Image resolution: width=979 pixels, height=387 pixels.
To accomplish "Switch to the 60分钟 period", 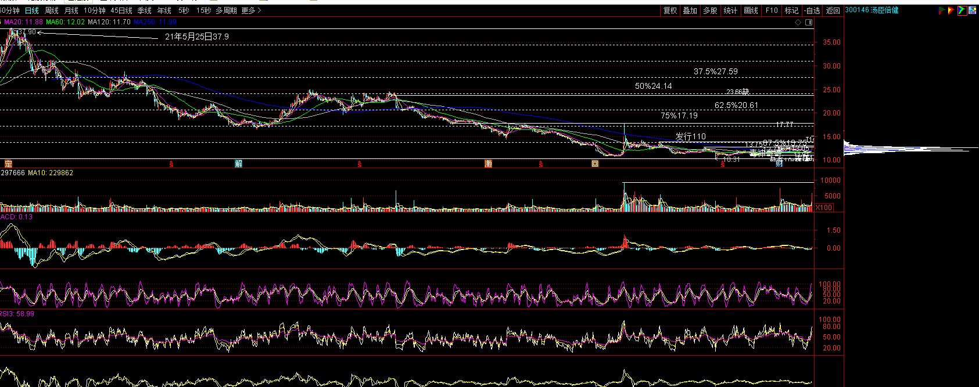I will (9, 10).
